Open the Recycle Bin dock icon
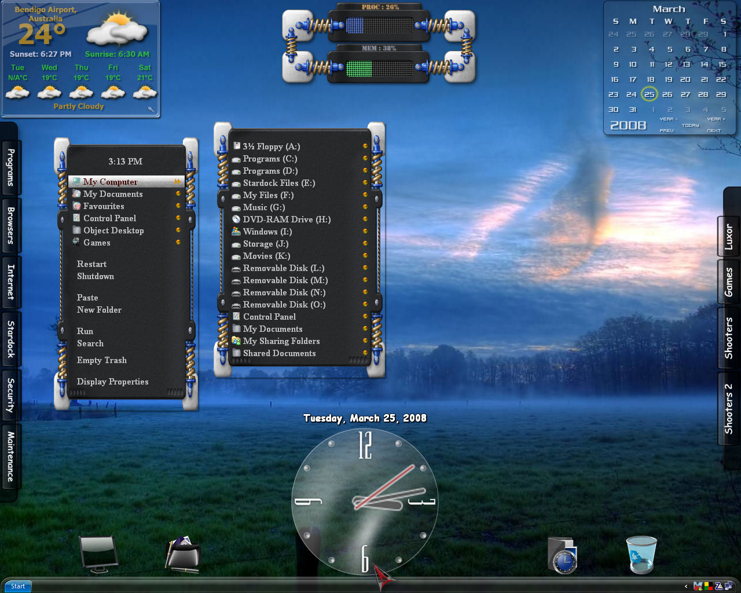The image size is (741, 593). pyautogui.click(x=641, y=554)
